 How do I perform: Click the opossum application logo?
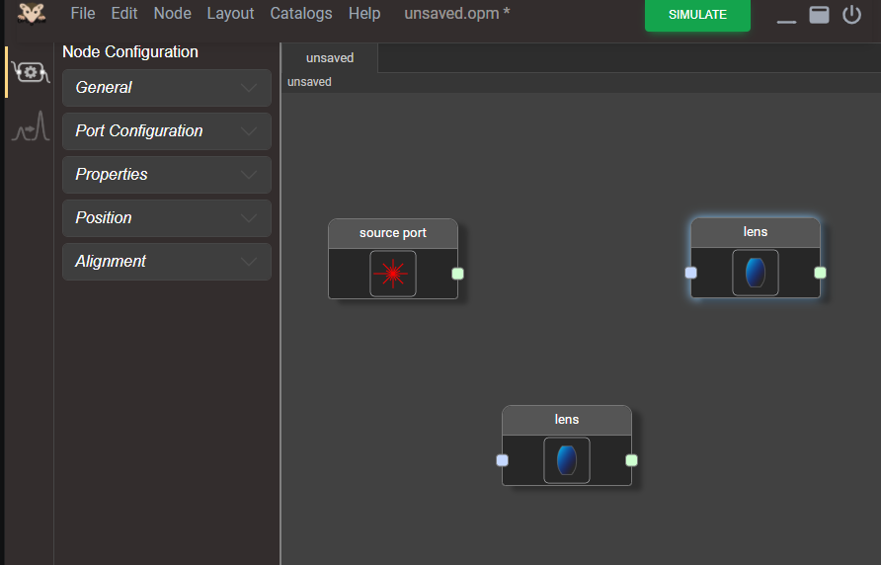pos(31,14)
